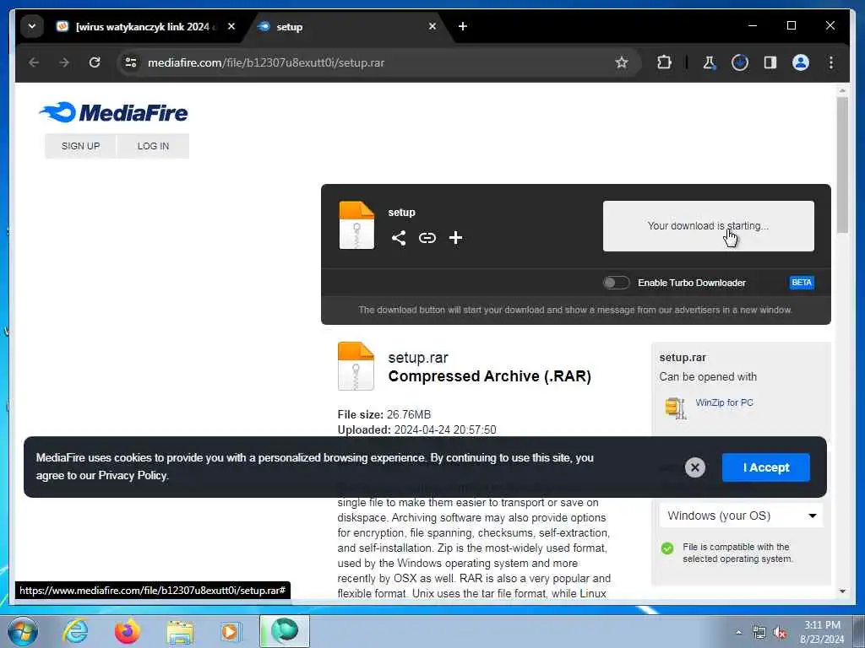Launch Firefox from taskbar
865x648 pixels.
tap(127, 631)
